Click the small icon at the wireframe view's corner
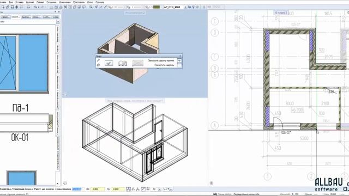Image resolution: width=349 pixels, height=196 pixels. pyautogui.click(x=65, y=183)
